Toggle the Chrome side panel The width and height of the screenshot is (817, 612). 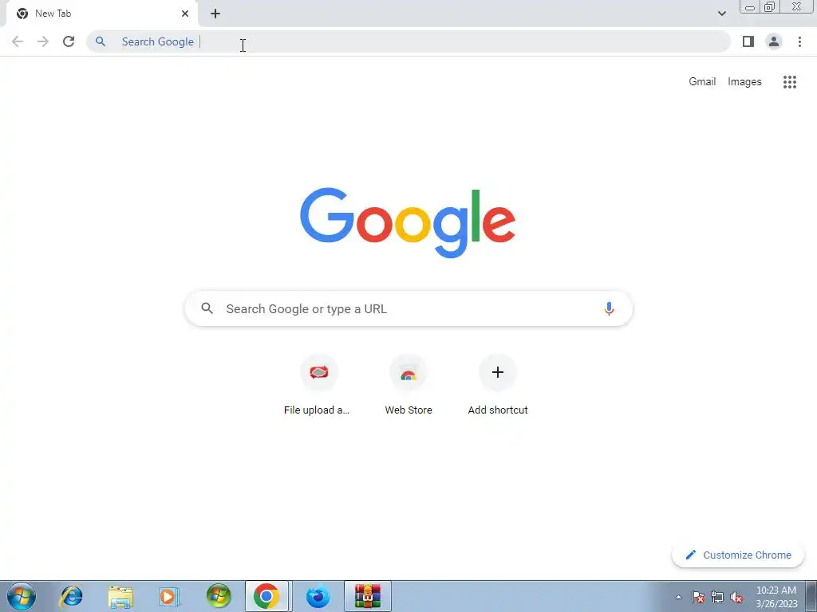[x=748, y=41]
